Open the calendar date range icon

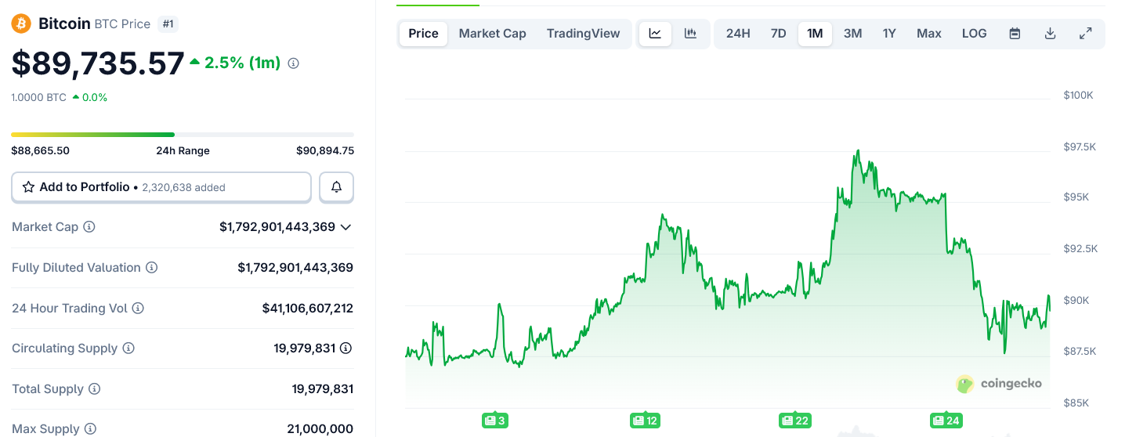pyautogui.click(x=1015, y=34)
